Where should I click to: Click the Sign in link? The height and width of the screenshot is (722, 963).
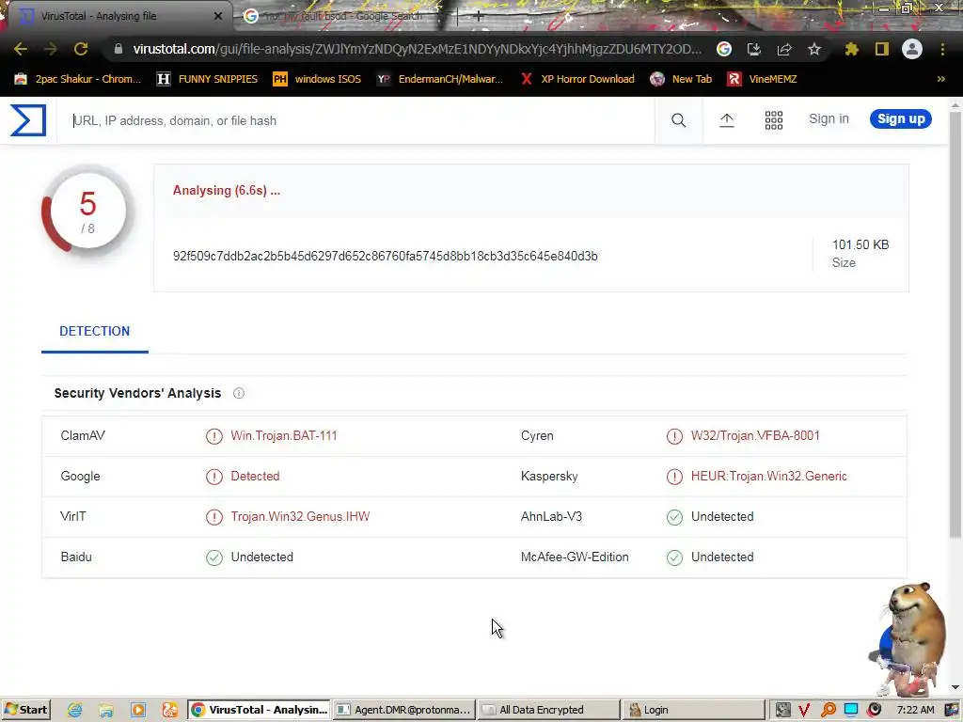click(x=829, y=119)
